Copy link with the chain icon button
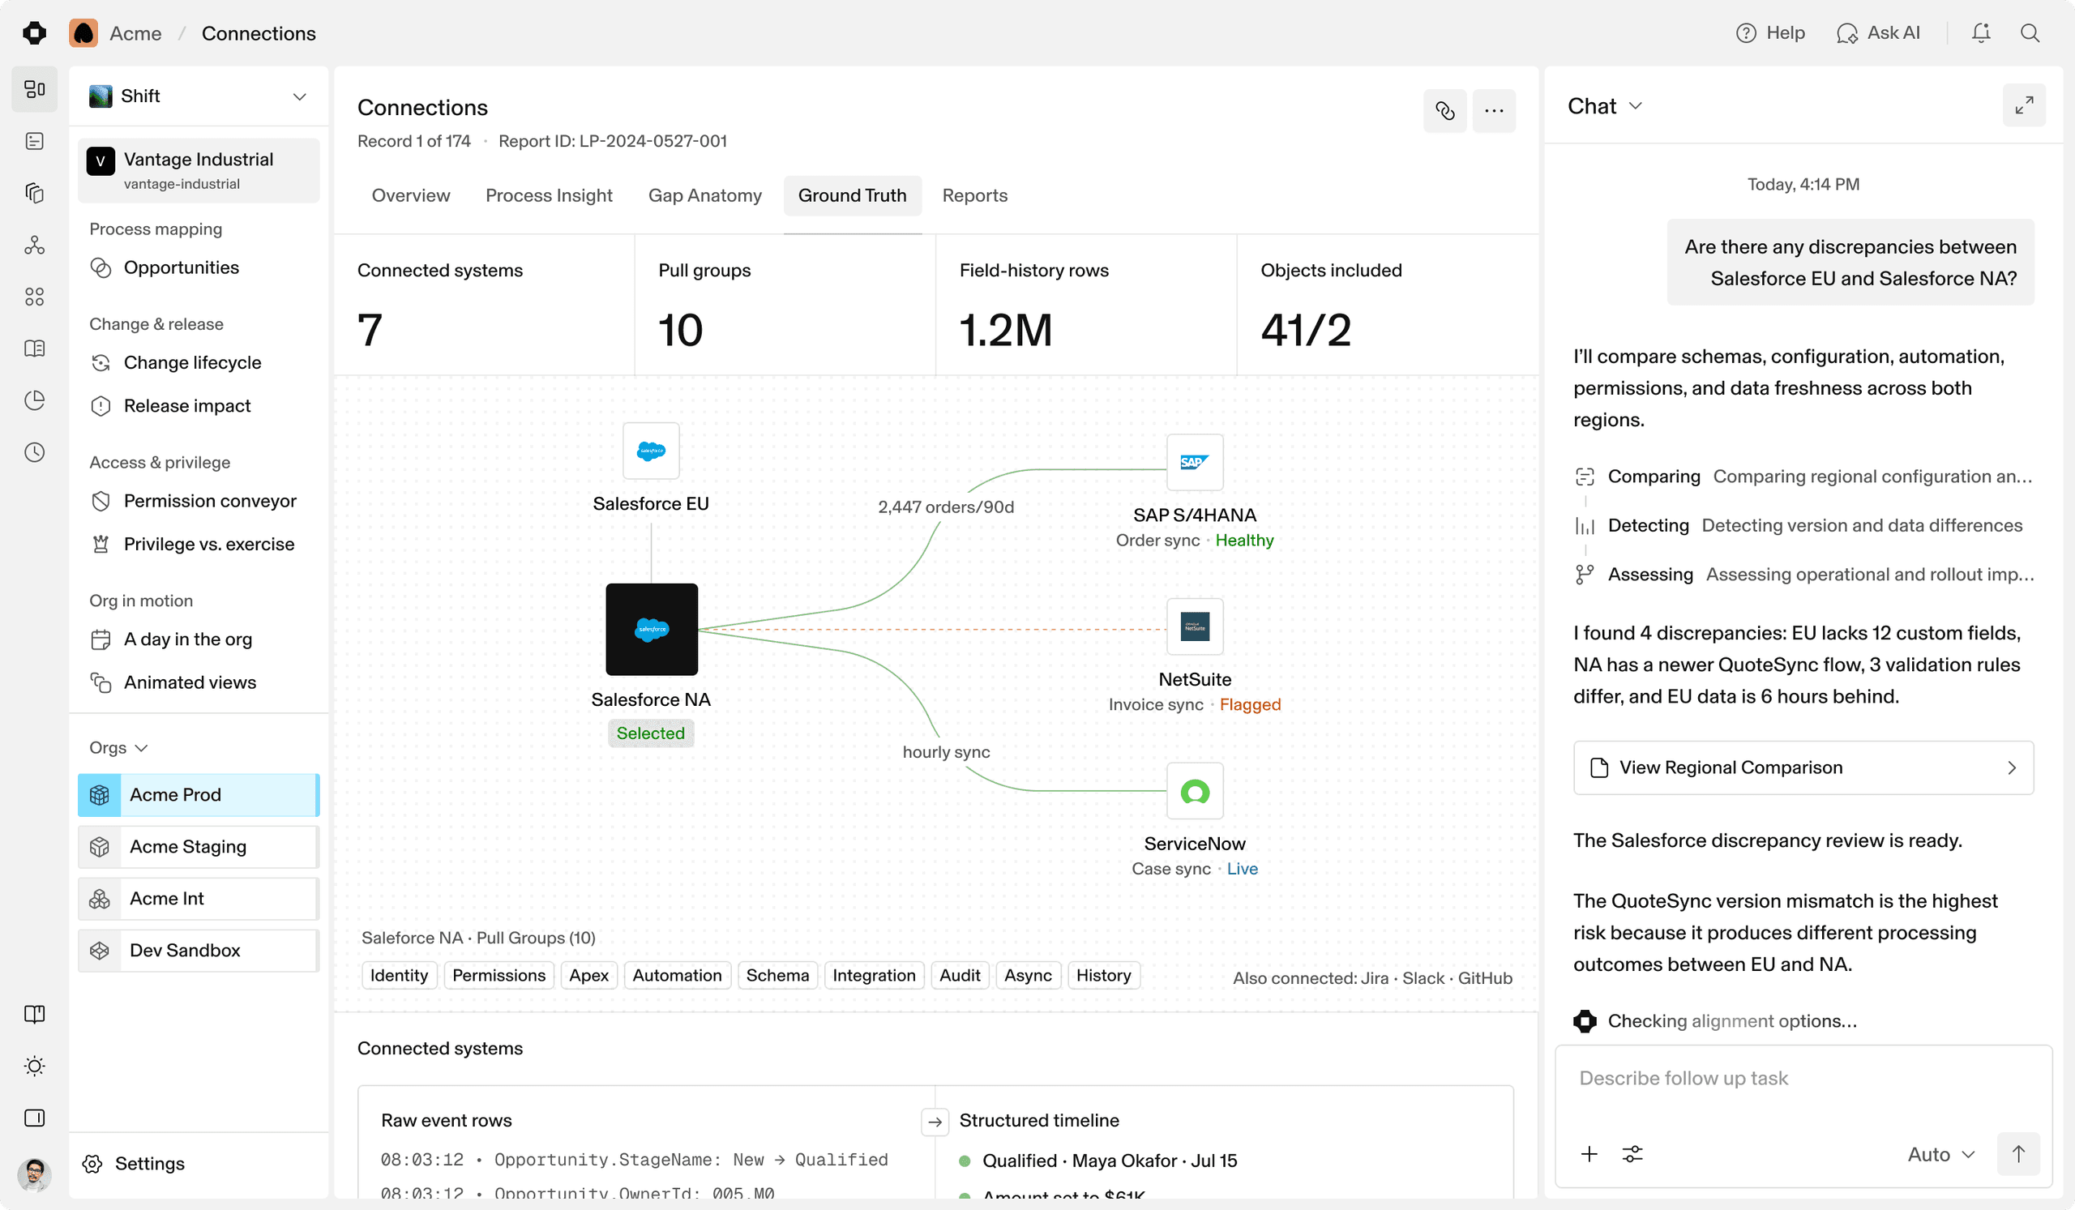 click(1445, 110)
